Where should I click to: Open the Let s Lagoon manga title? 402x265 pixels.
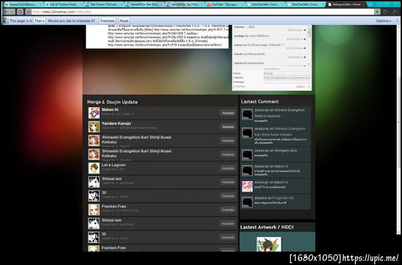coord(114,165)
